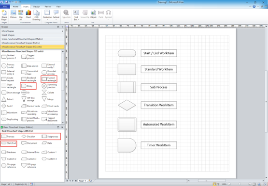Click the Field insert icon
Image resolution: width=268 pixels, height=186 pixels.
101,14
